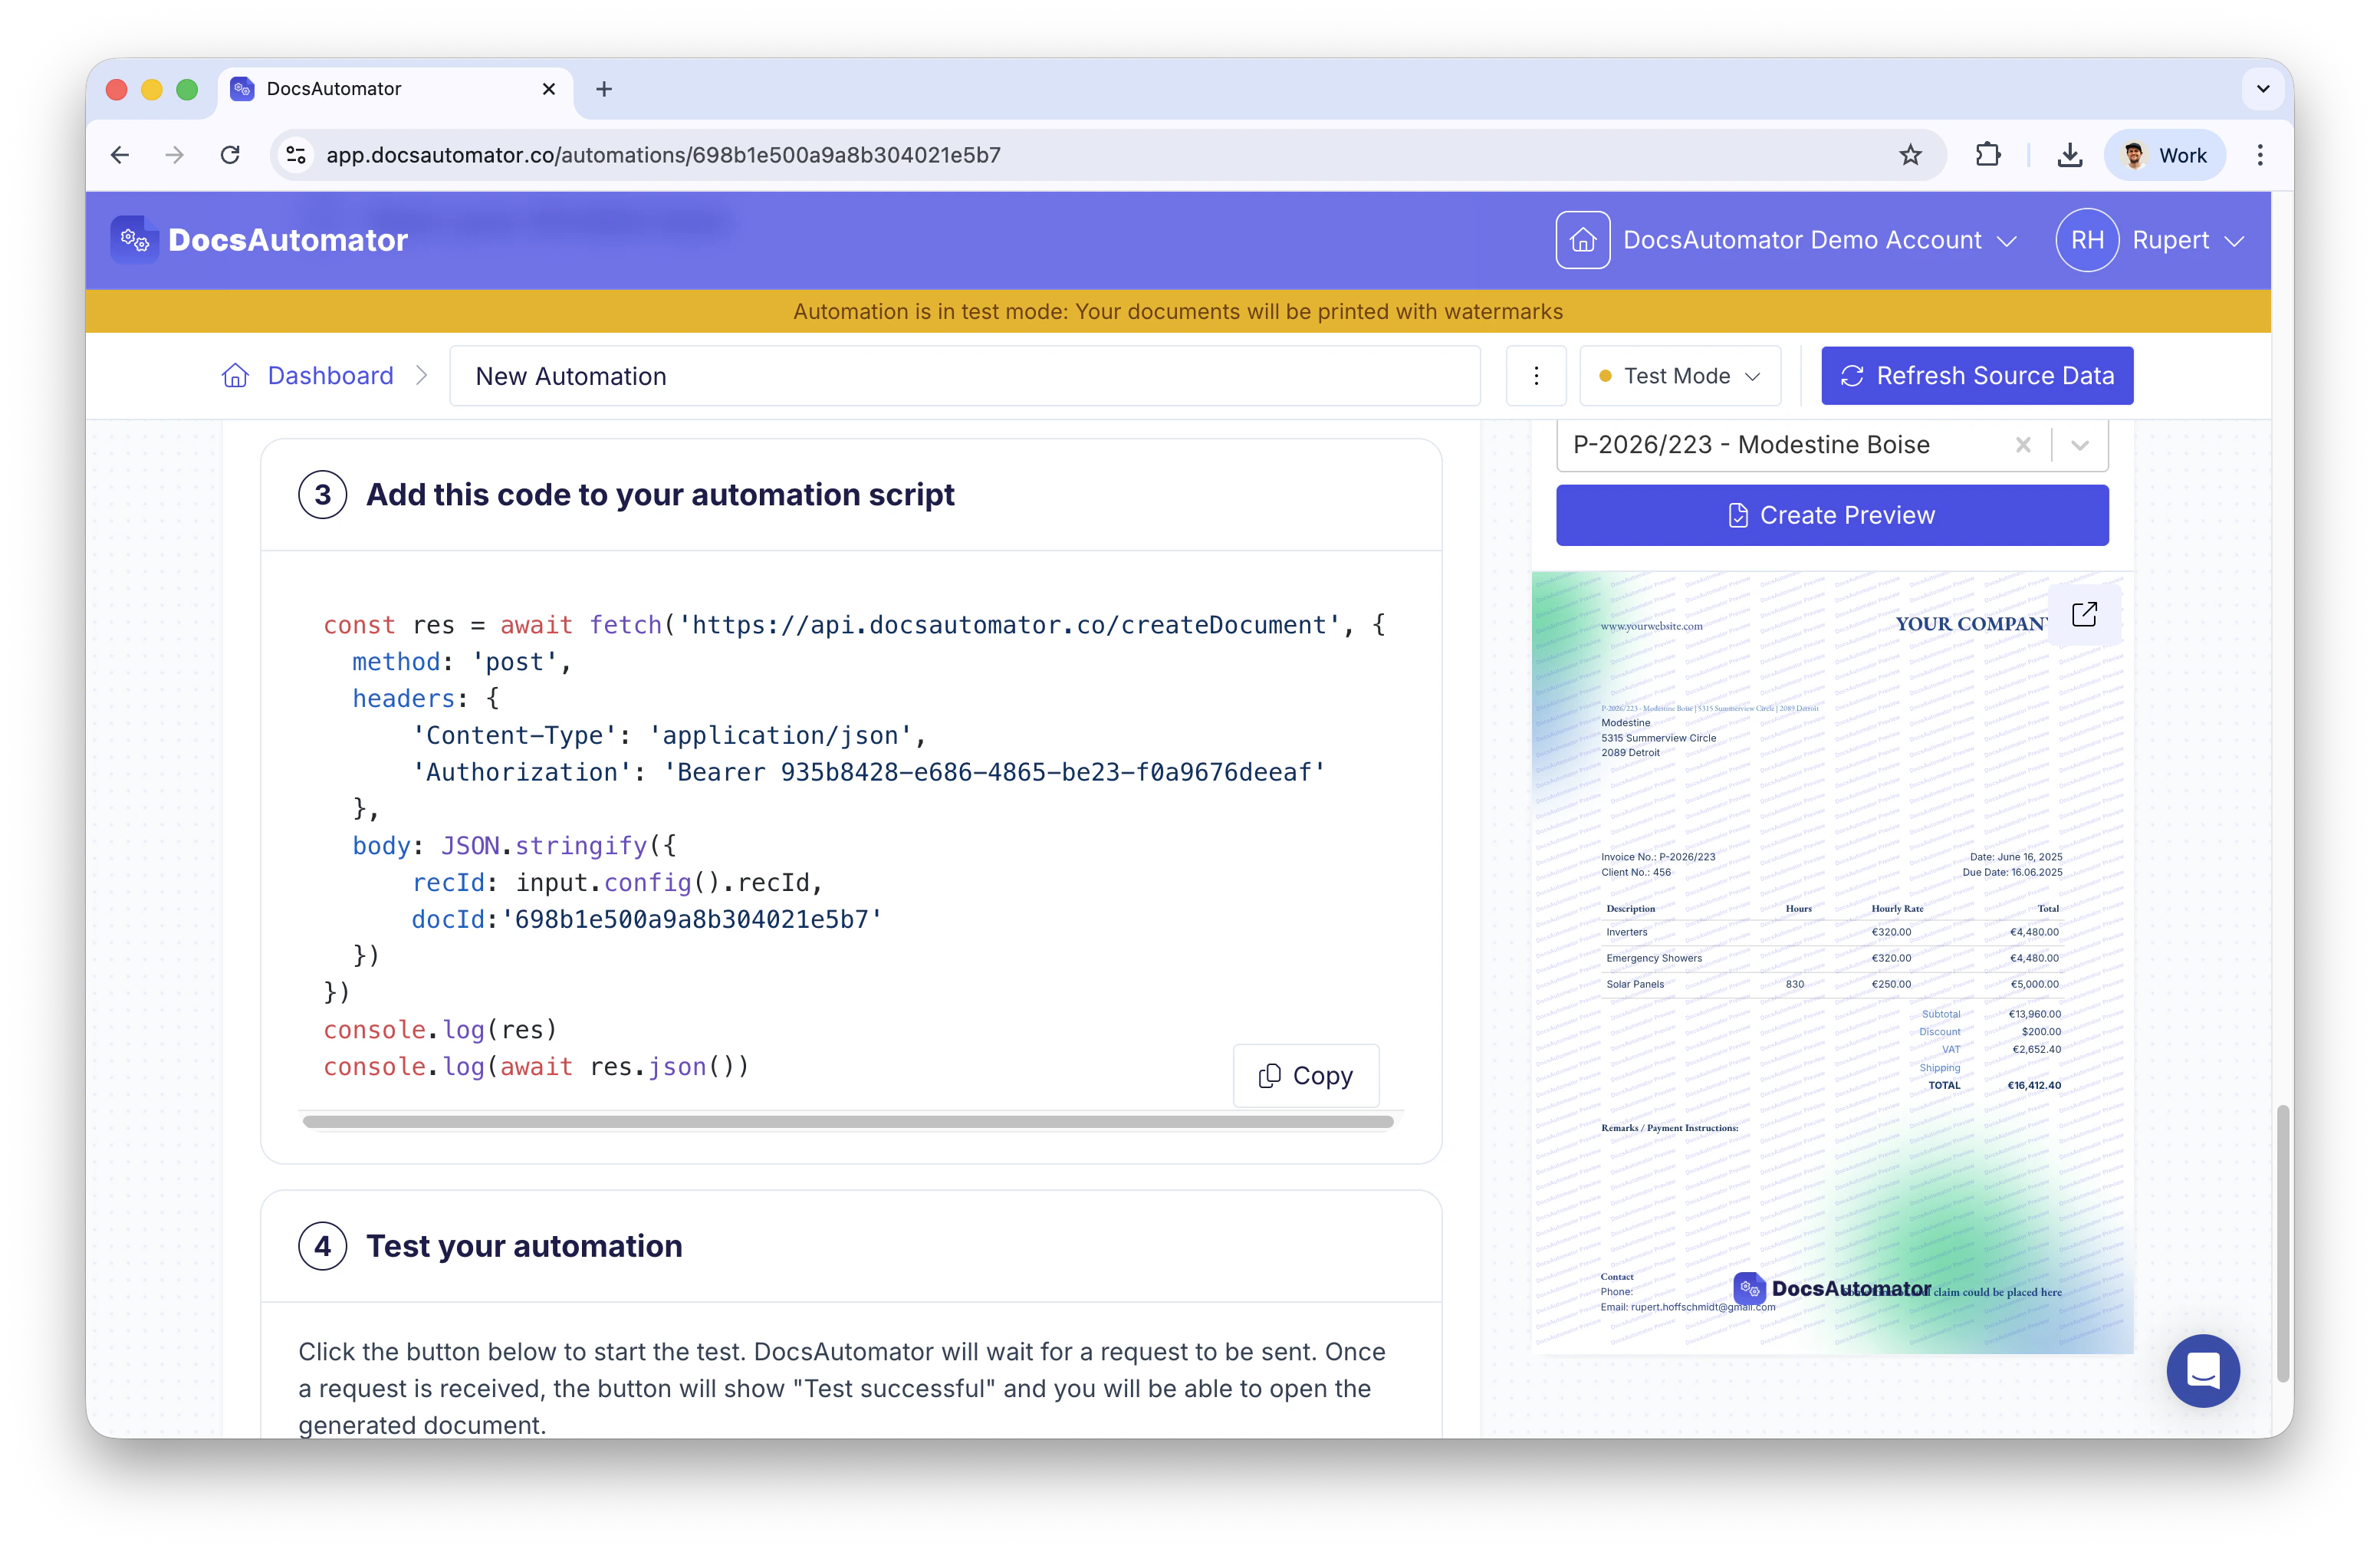This screenshot has height=1552, width=2380.
Task: Open workspace home icon in header
Action: [1582, 240]
